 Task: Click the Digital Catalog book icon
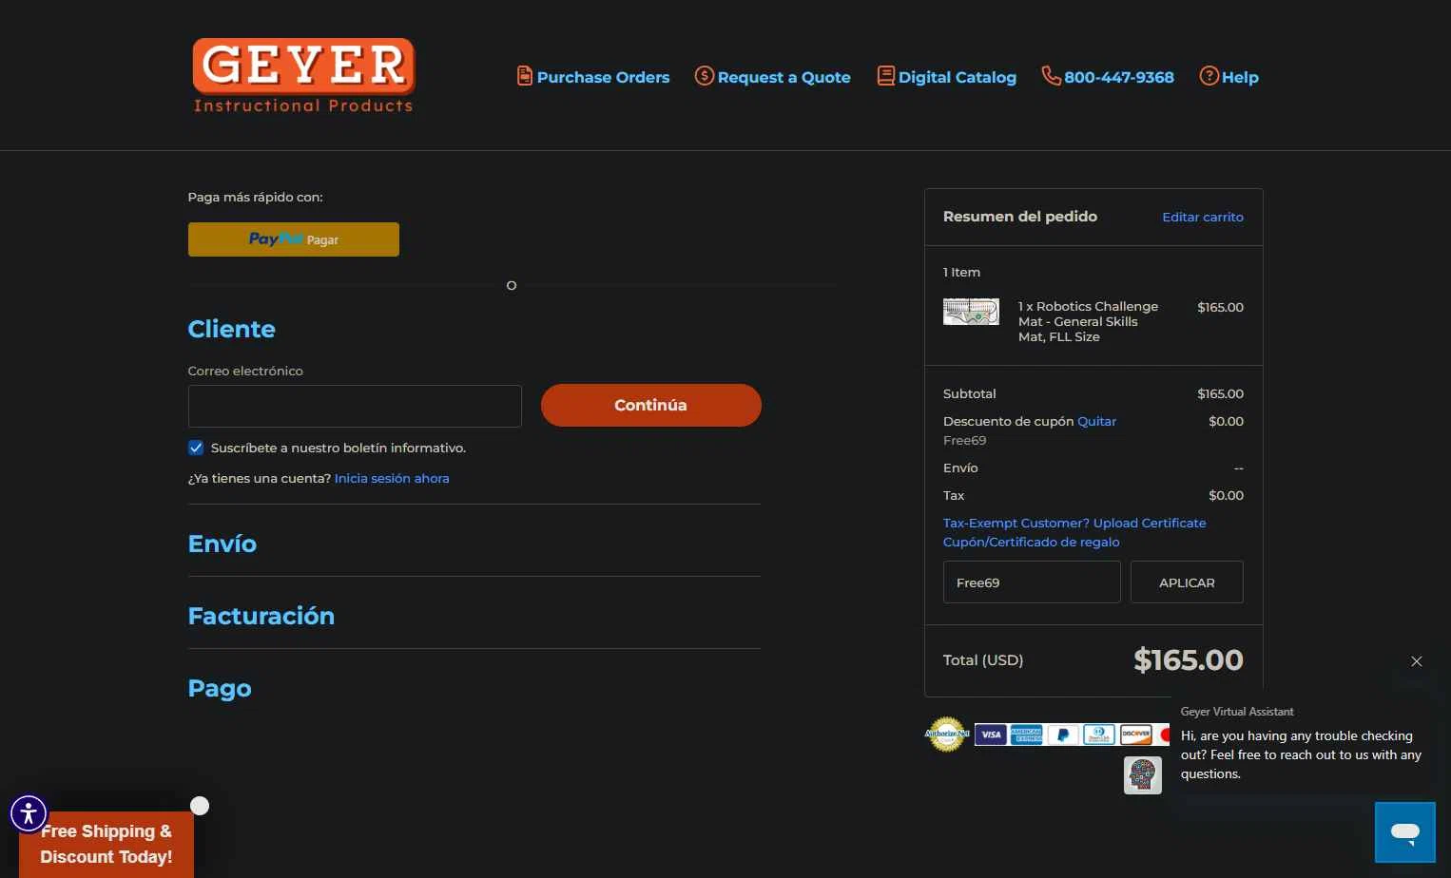tap(885, 76)
